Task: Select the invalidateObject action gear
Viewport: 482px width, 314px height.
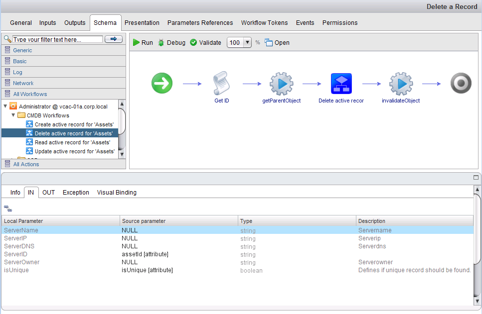Action: [x=401, y=84]
